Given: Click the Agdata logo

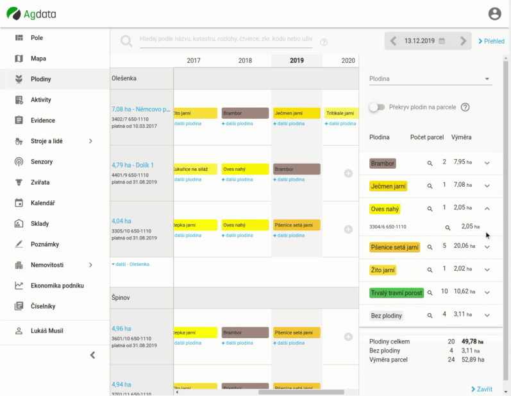Looking at the screenshot, I should 31,13.
